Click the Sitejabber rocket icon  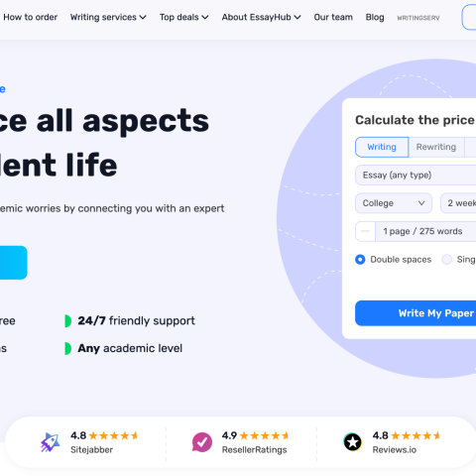coord(50,442)
